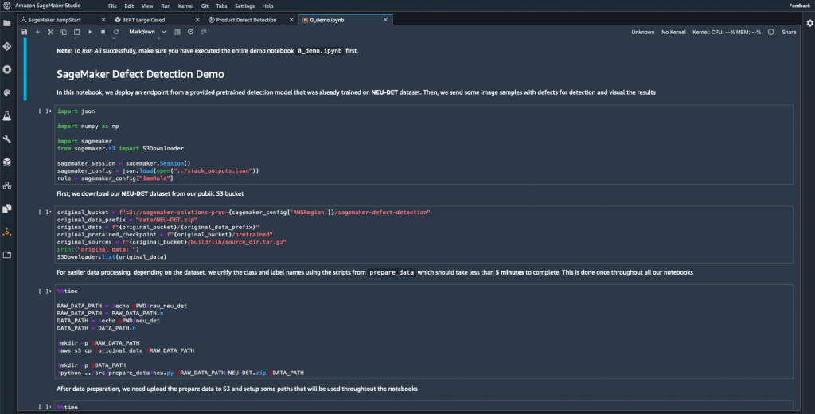Open the Git sidebar panel icon
The width and height of the screenshot is (815, 414).
(6, 46)
